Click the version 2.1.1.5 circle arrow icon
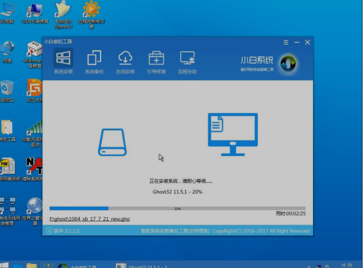Screen dimensions: 363x268 coord(48,231)
